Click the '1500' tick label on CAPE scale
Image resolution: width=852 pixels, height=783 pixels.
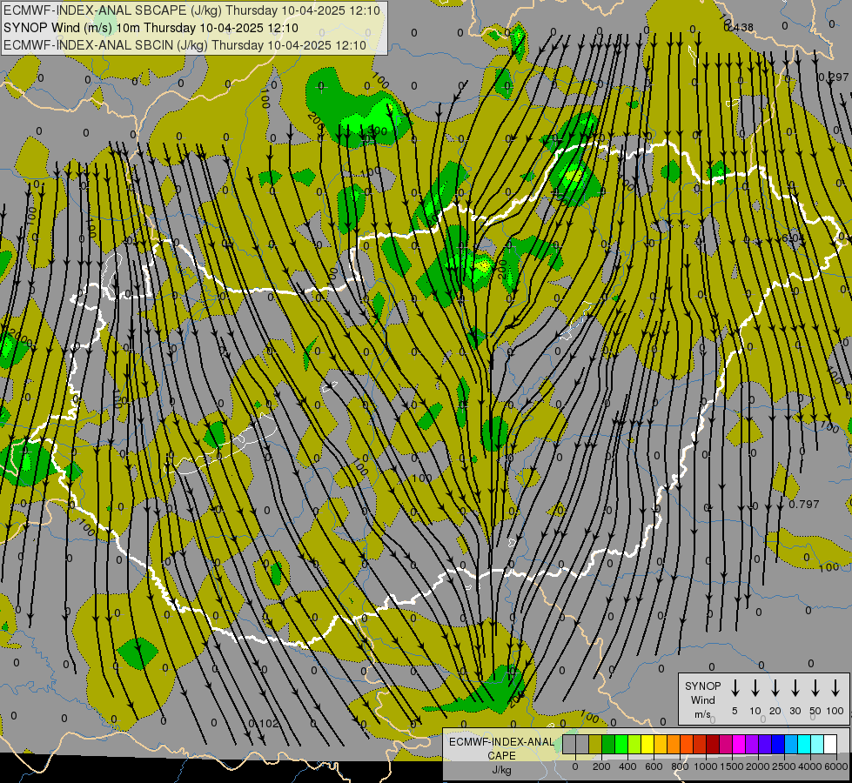732,766
